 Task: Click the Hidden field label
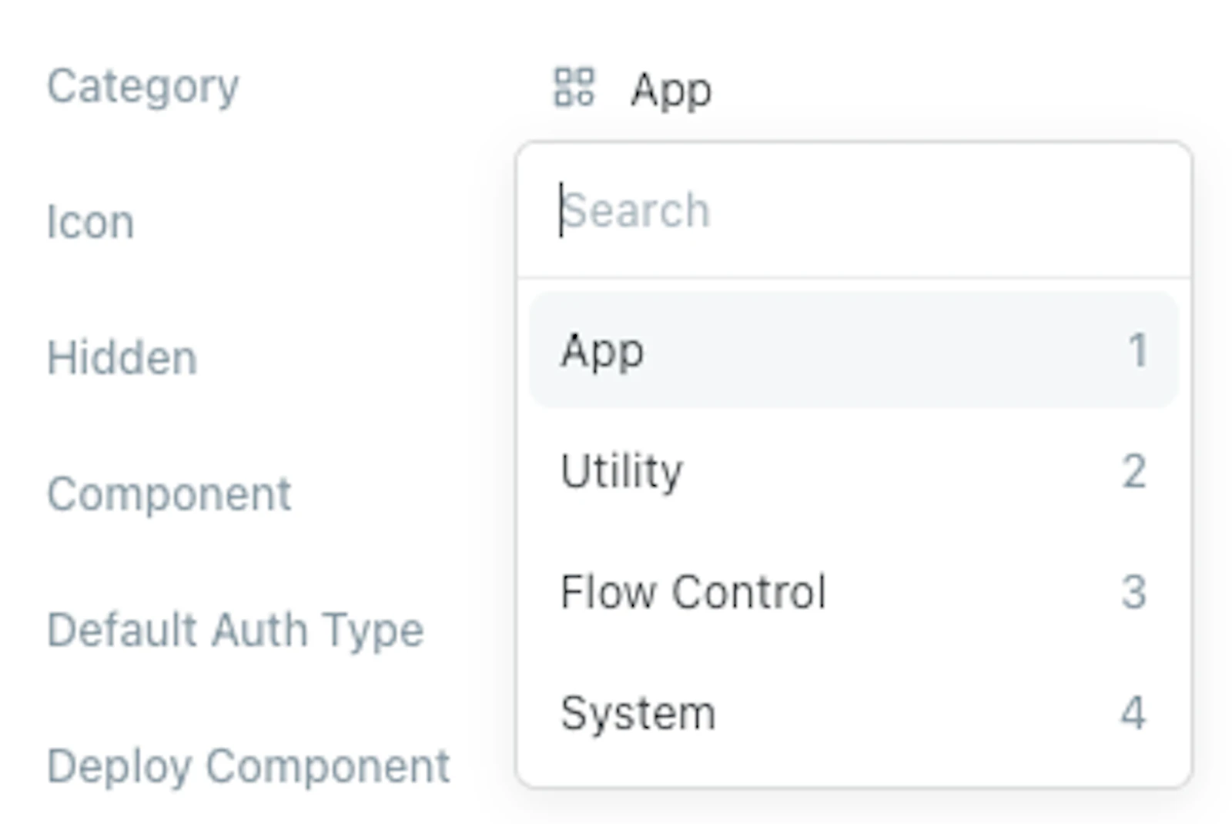click(122, 358)
